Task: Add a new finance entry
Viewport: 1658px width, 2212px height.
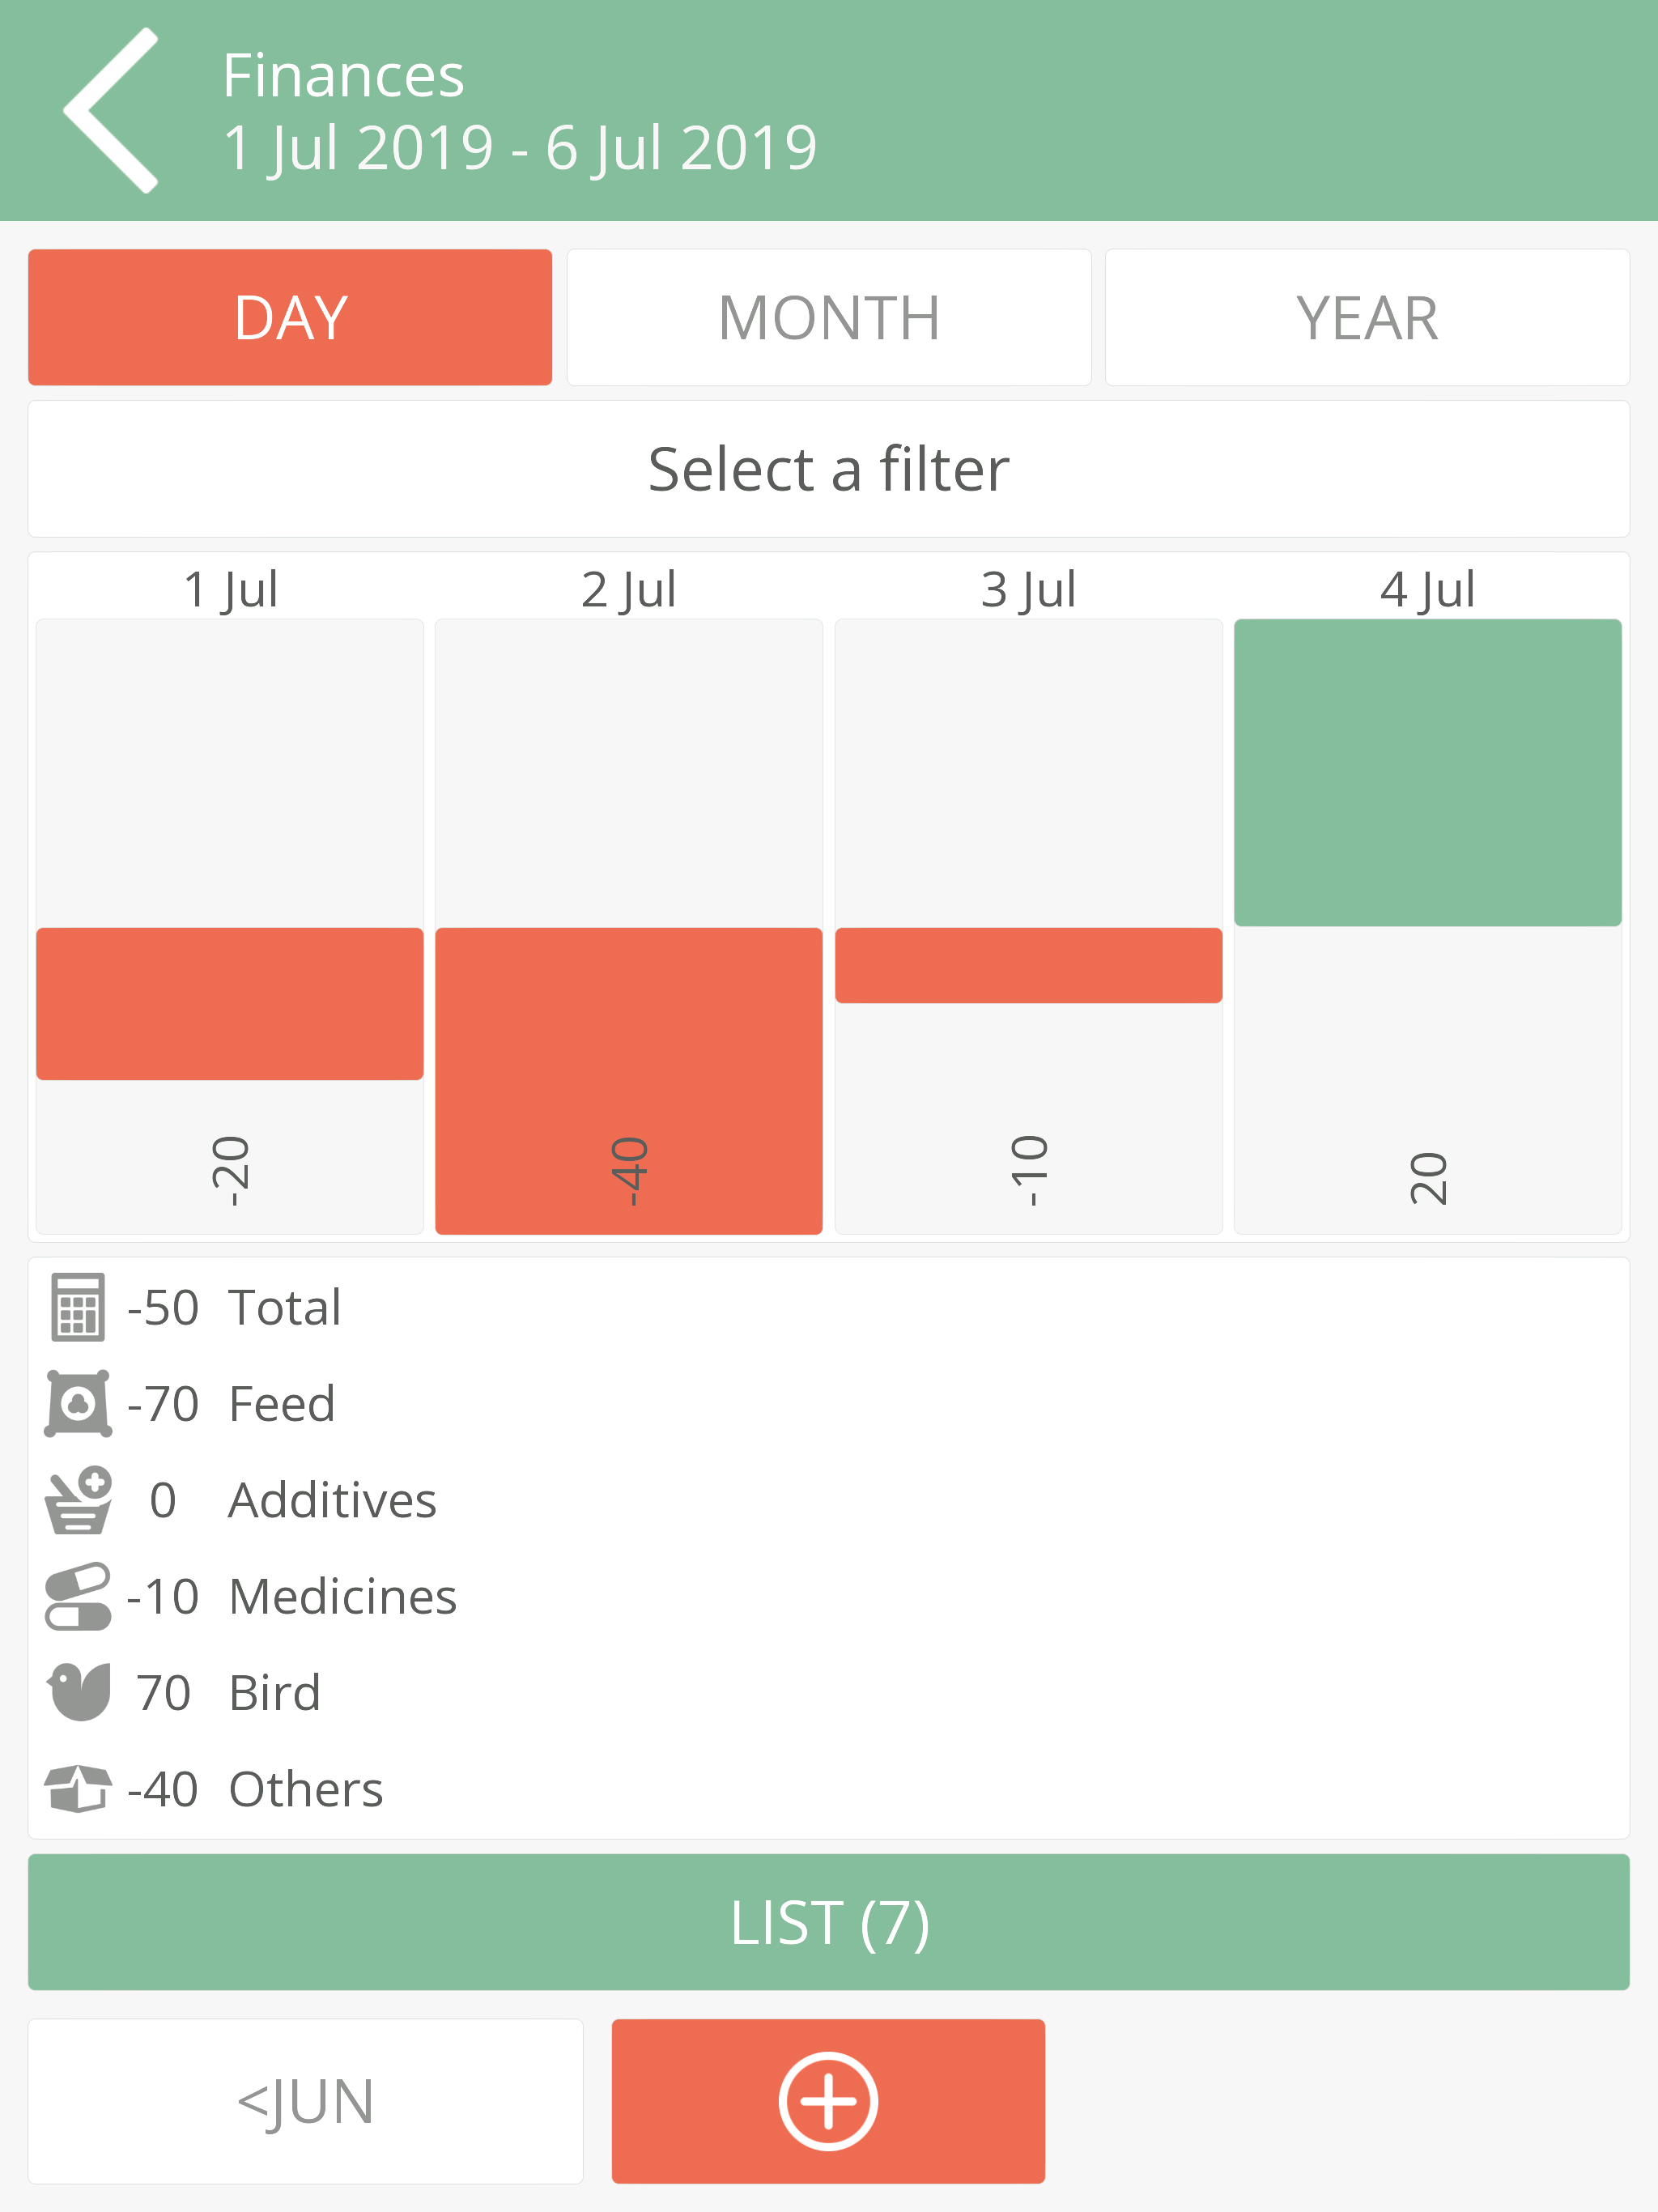Action: tap(828, 2101)
